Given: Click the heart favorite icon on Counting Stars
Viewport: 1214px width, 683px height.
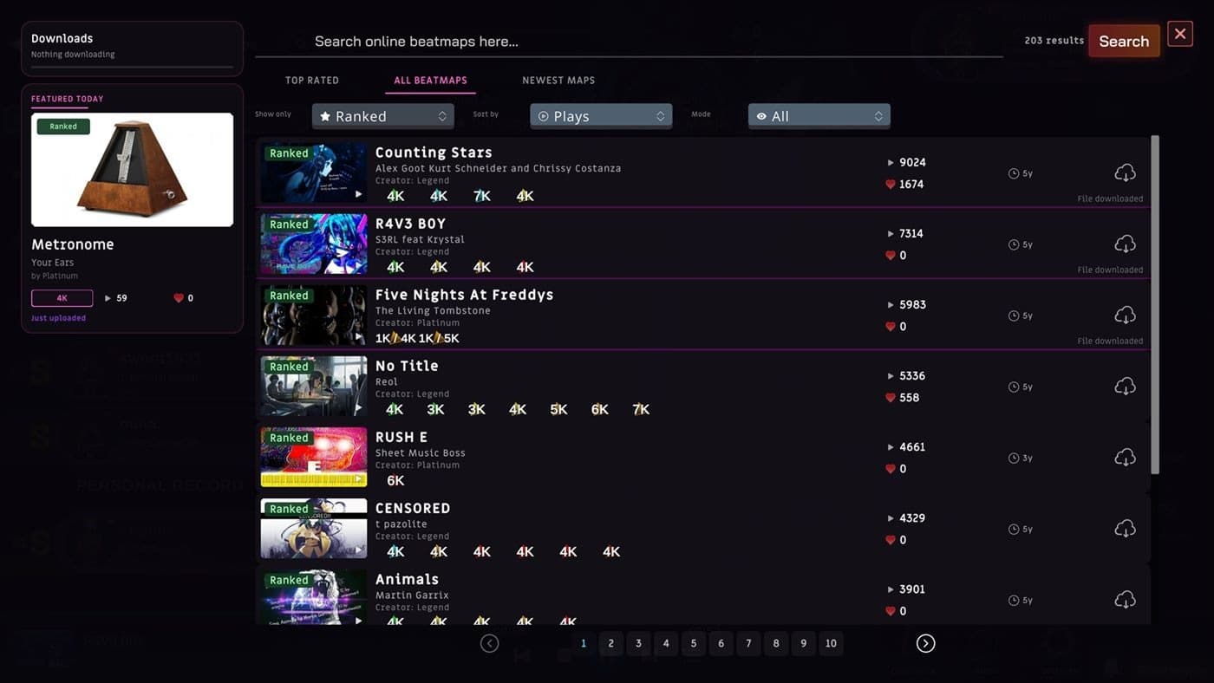Looking at the screenshot, I should tap(890, 185).
